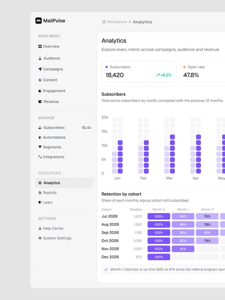Screen dimensions: 225x300
Task: Click the System Settings gear icon
Action: coord(40,238)
